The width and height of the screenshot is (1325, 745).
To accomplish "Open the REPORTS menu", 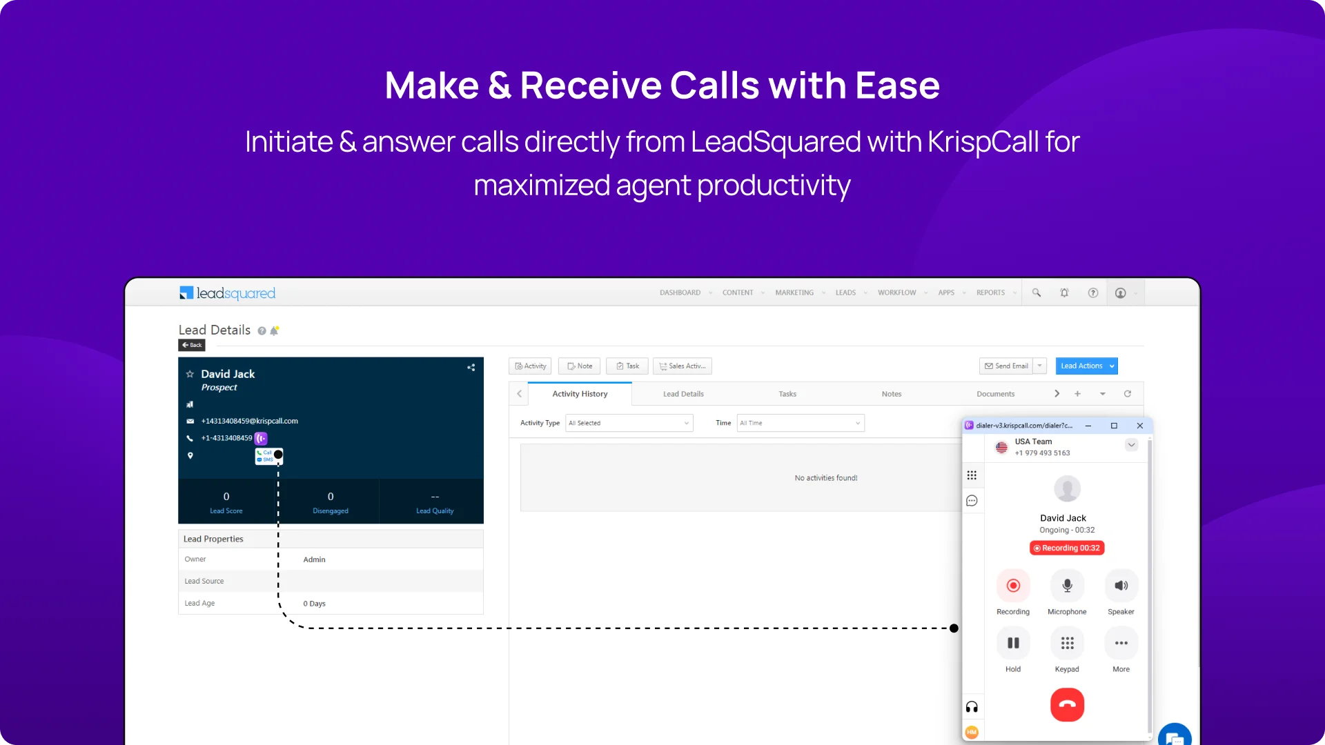I will [x=990, y=292].
